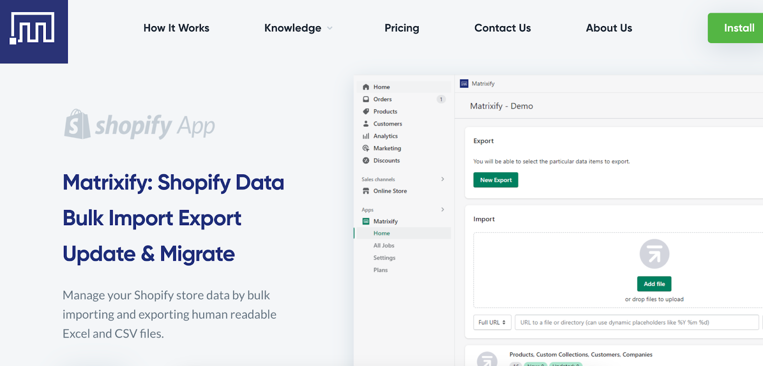The height and width of the screenshot is (366, 763).
Task: Click the New Export button
Action: click(x=495, y=180)
